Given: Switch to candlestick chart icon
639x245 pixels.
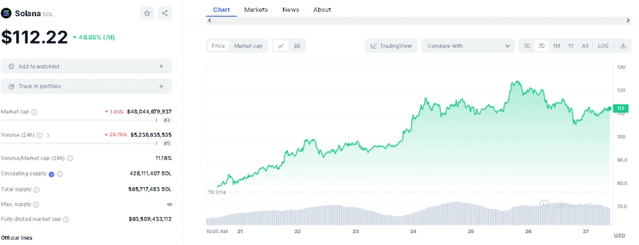Looking at the screenshot, I should tap(297, 46).
